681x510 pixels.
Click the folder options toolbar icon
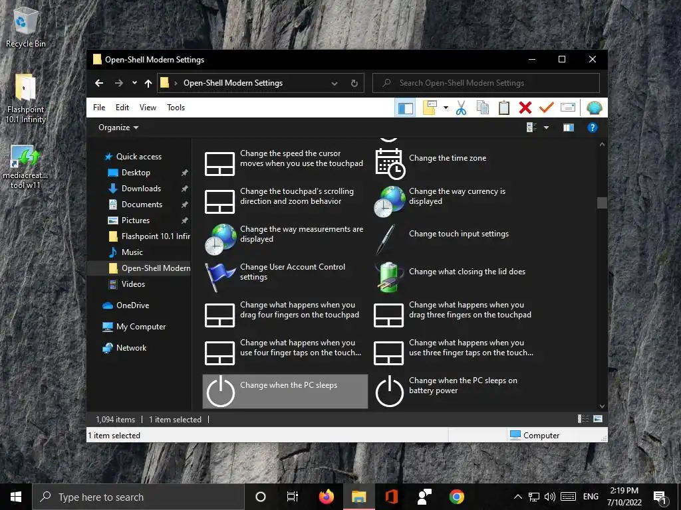tap(430, 108)
